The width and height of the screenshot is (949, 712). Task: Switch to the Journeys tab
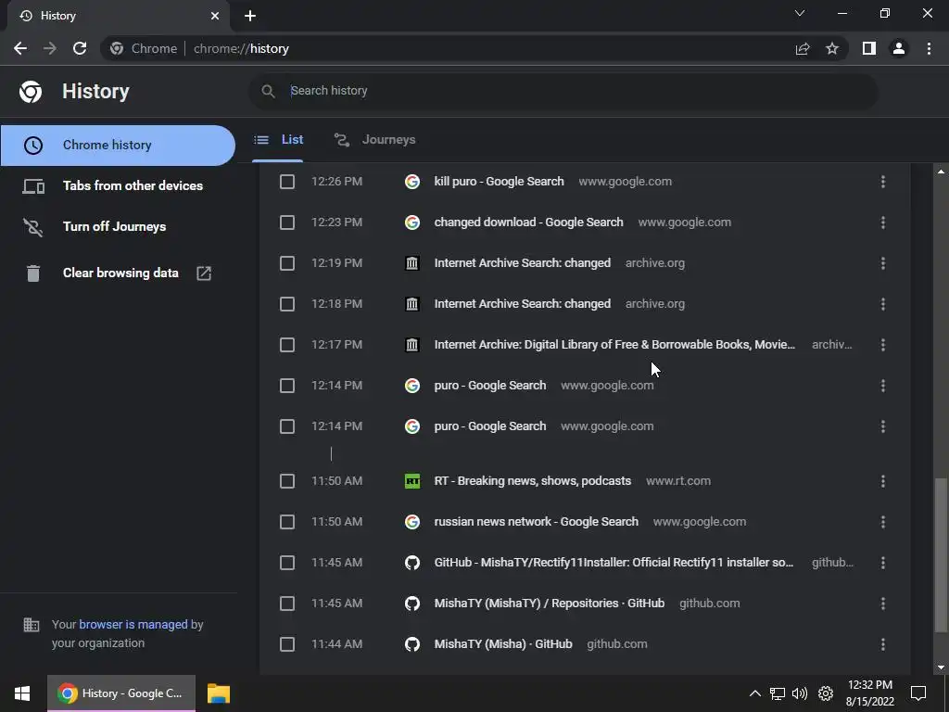(375, 140)
